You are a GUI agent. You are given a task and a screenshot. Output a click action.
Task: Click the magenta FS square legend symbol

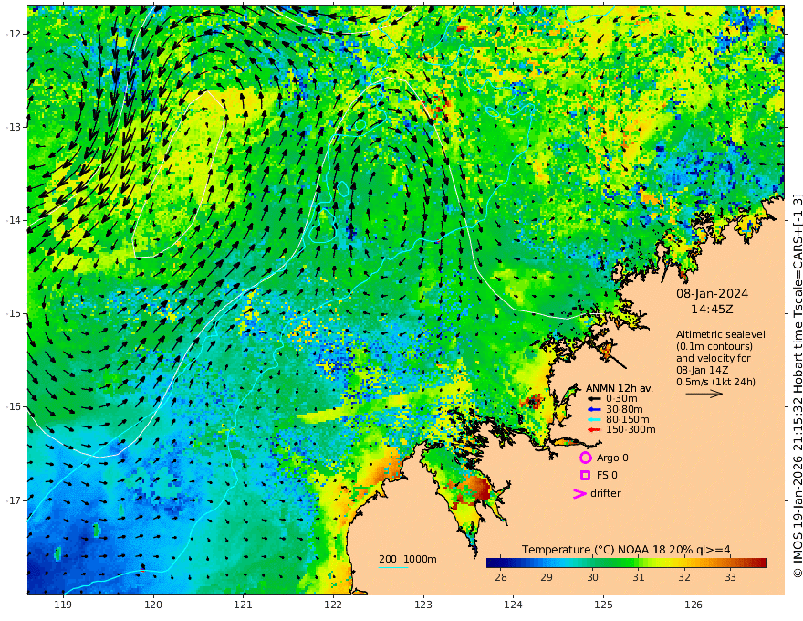point(585,476)
